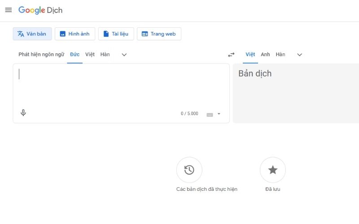Image resolution: width=359 pixels, height=224 pixels.
Task: Select the Văn bản translation mode
Action: [x=32, y=34]
